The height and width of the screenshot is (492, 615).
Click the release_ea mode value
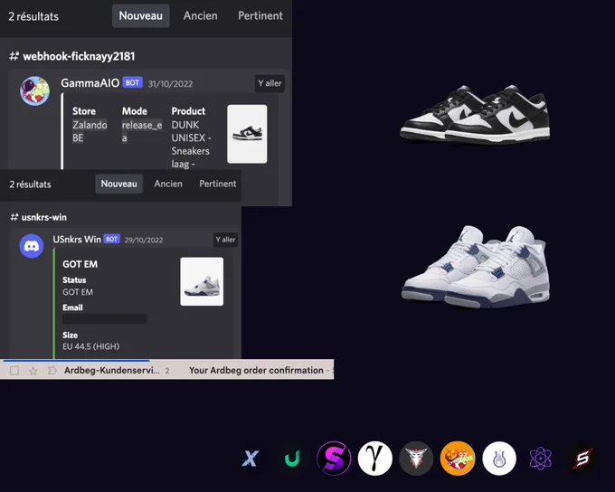click(x=142, y=131)
